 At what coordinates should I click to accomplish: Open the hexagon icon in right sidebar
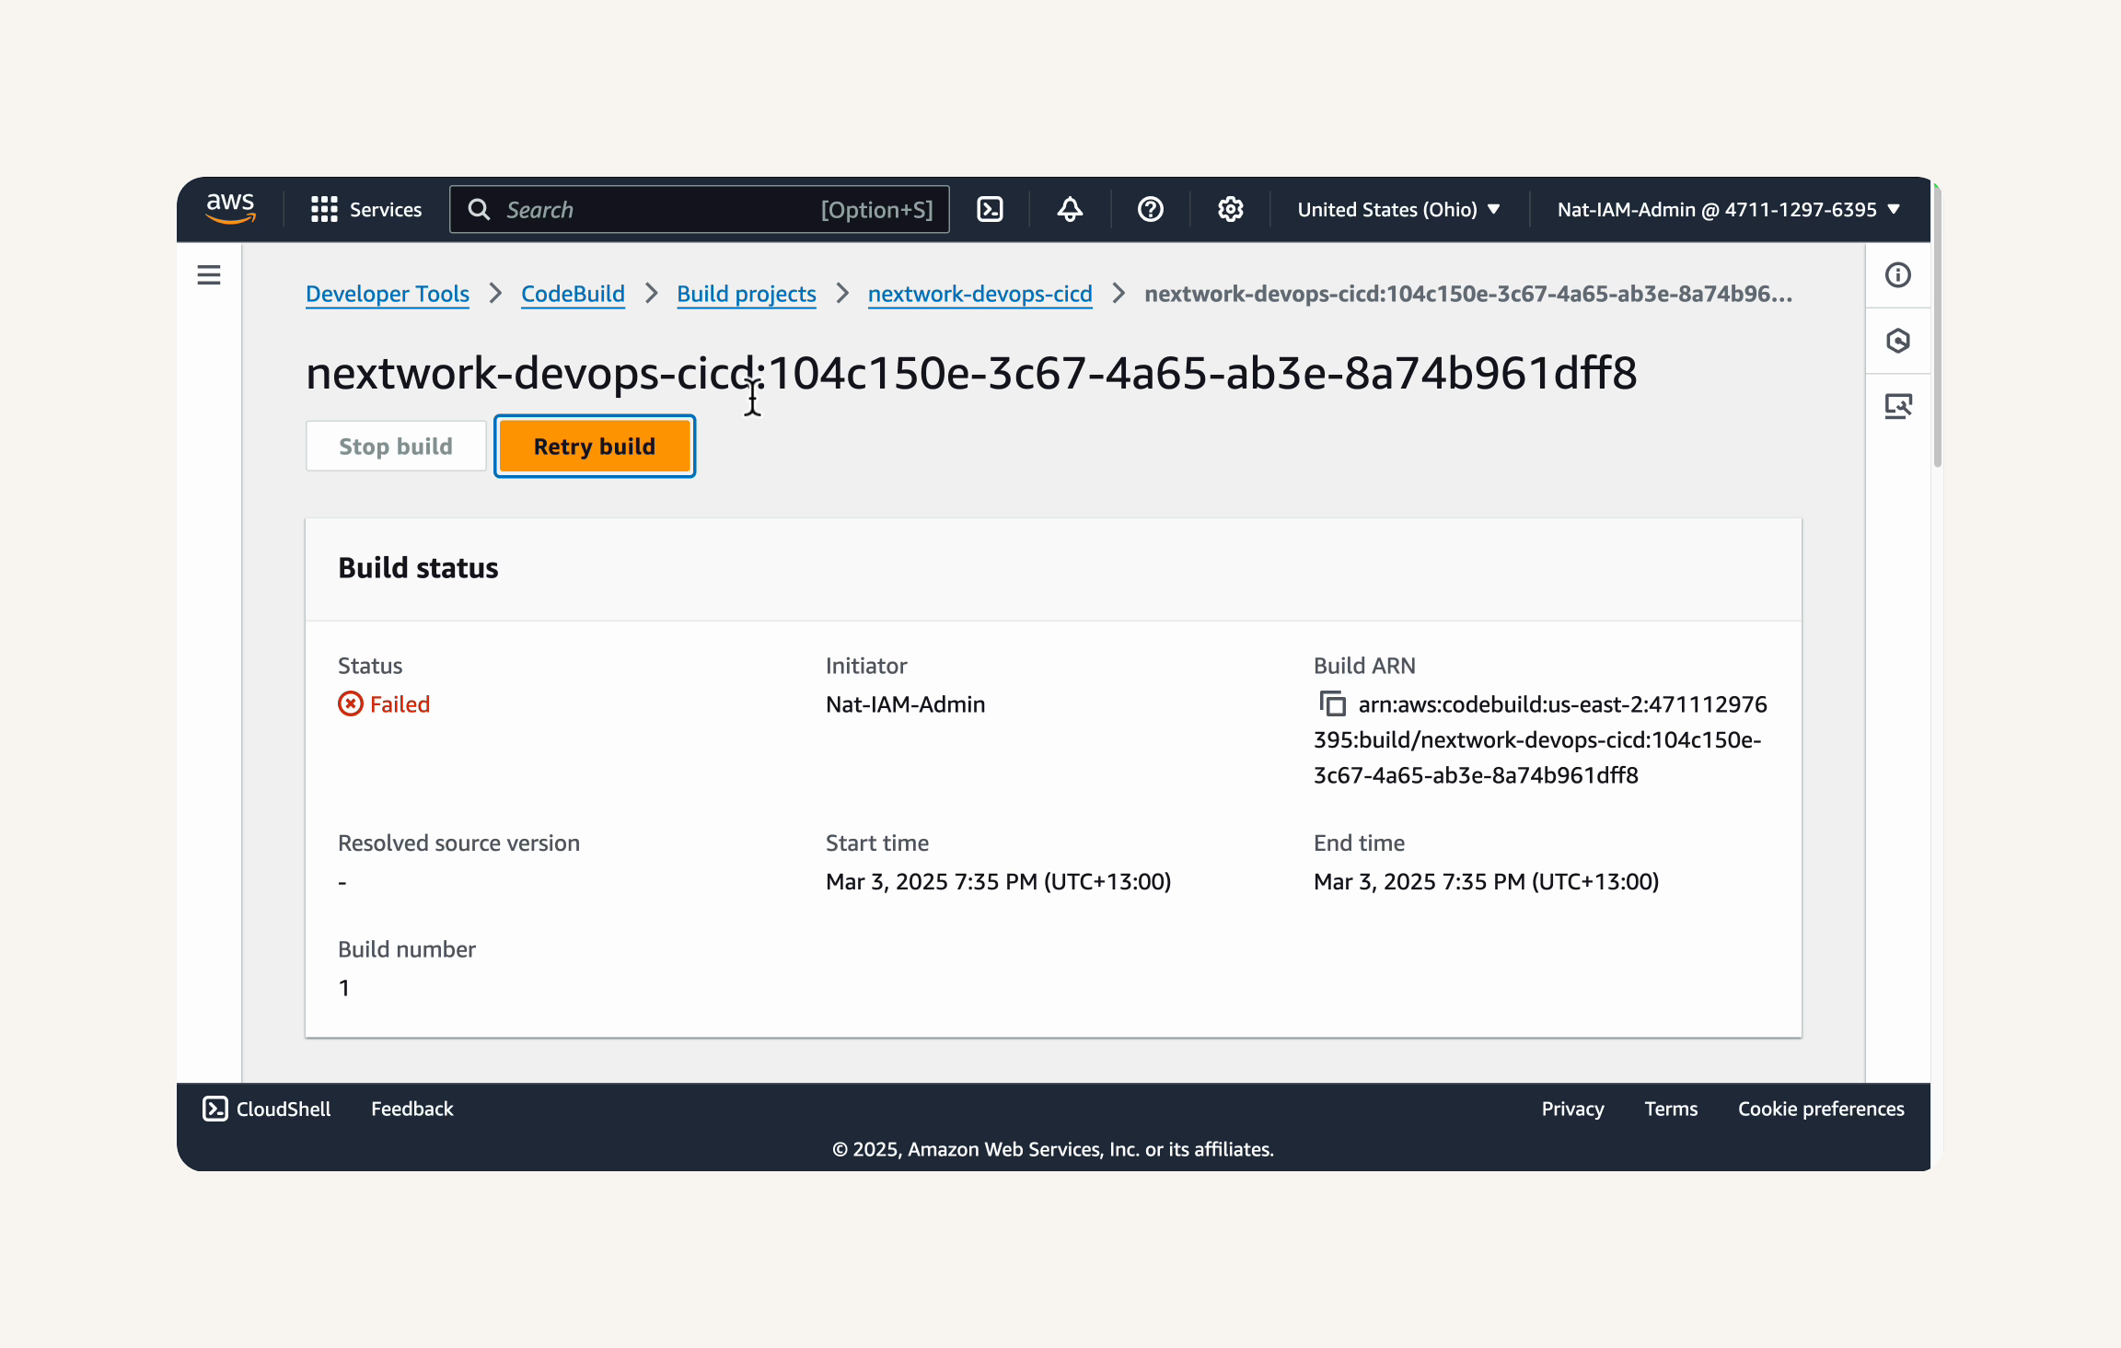point(1898,341)
